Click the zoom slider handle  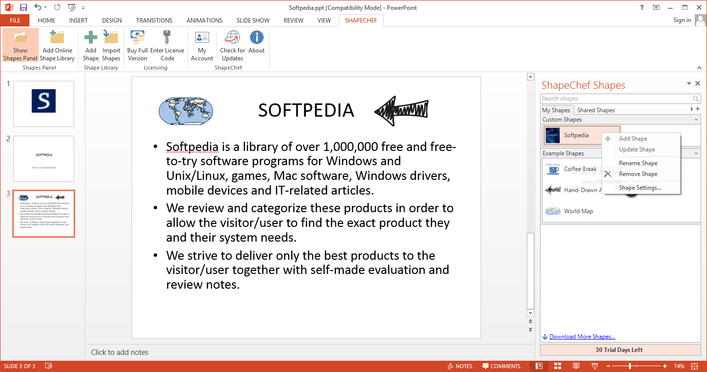(629, 366)
